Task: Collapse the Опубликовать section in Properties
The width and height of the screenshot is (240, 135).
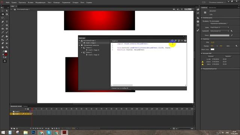Action: pos(202,18)
